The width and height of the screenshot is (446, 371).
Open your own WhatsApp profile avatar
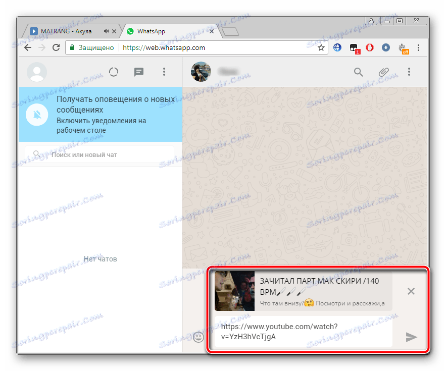pos(37,72)
